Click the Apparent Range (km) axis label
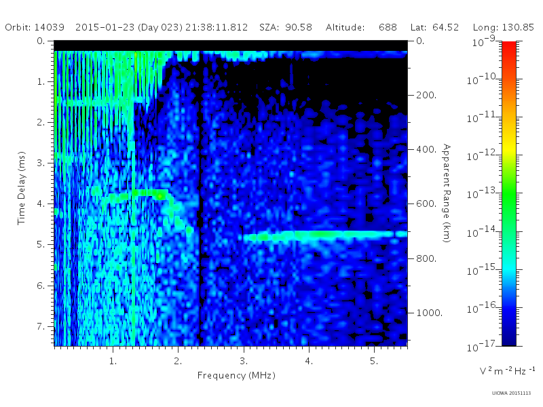 coord(447,193)
